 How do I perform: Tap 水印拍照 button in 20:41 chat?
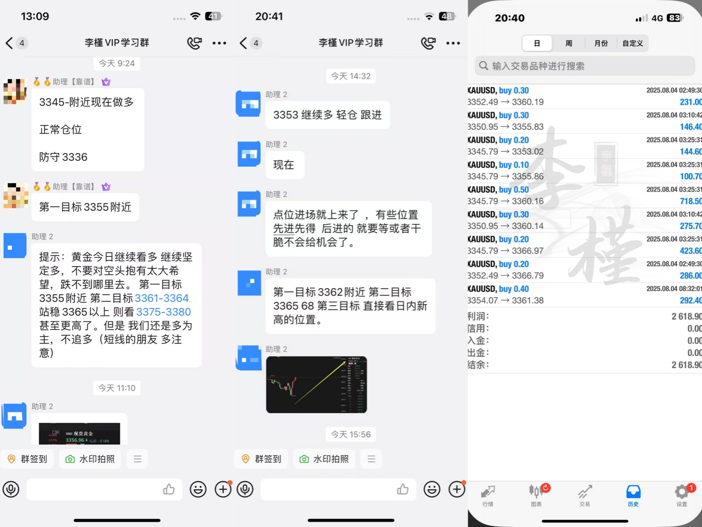coord(324,459)
